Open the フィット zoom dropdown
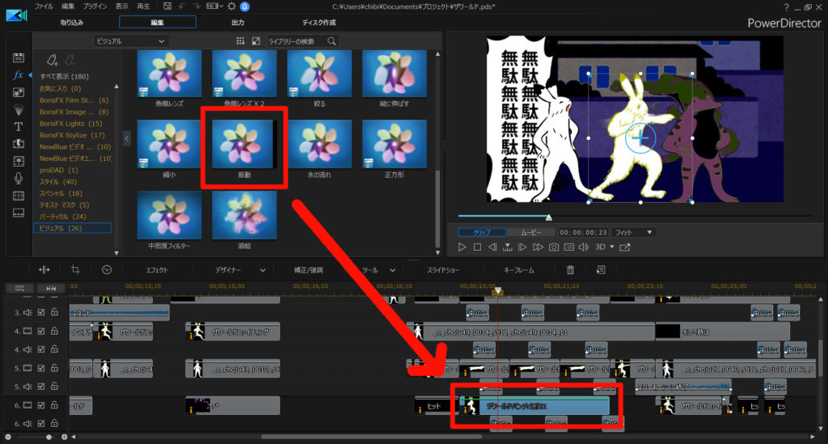 [x=634, y=232]
